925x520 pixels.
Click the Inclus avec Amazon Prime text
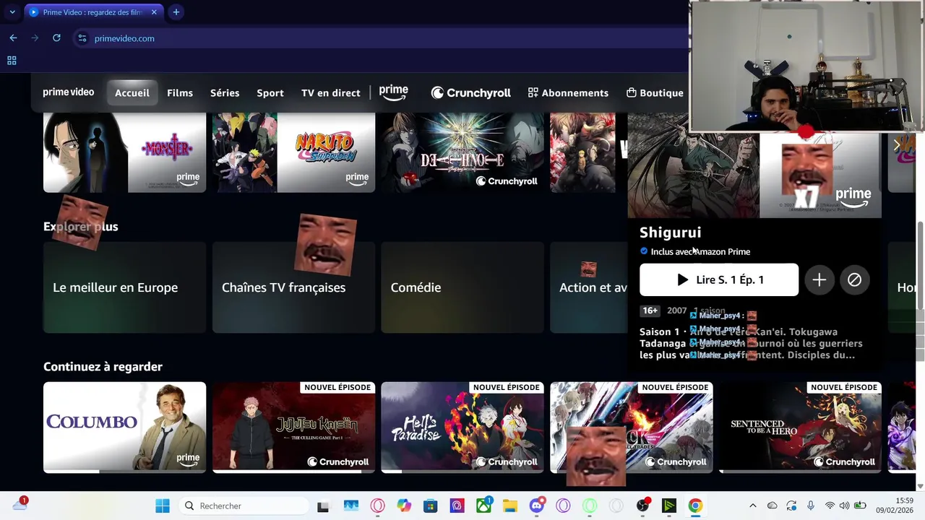point(700,251)
